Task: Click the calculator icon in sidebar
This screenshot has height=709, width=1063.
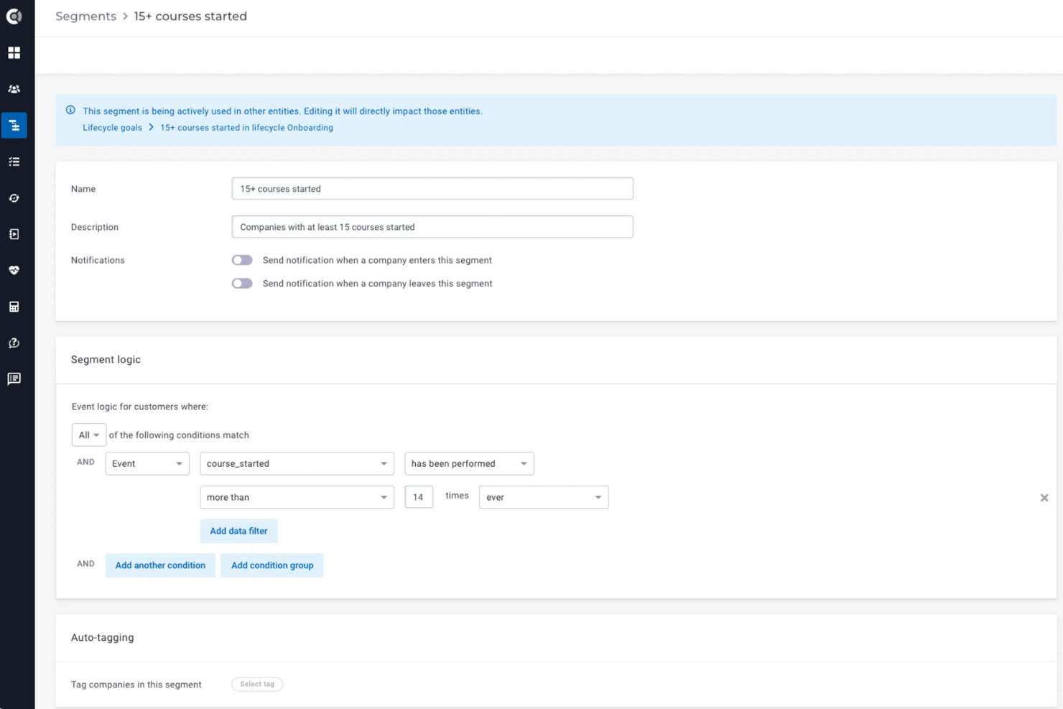Action: click(x=14, y=306)
